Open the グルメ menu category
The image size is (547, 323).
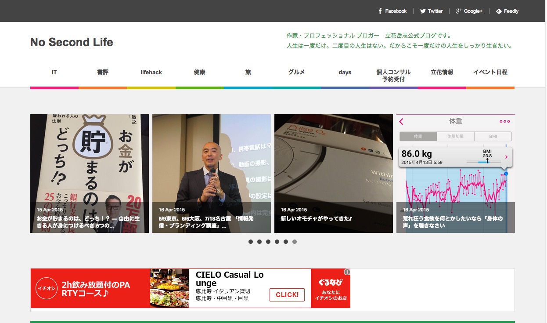[296, 73]
